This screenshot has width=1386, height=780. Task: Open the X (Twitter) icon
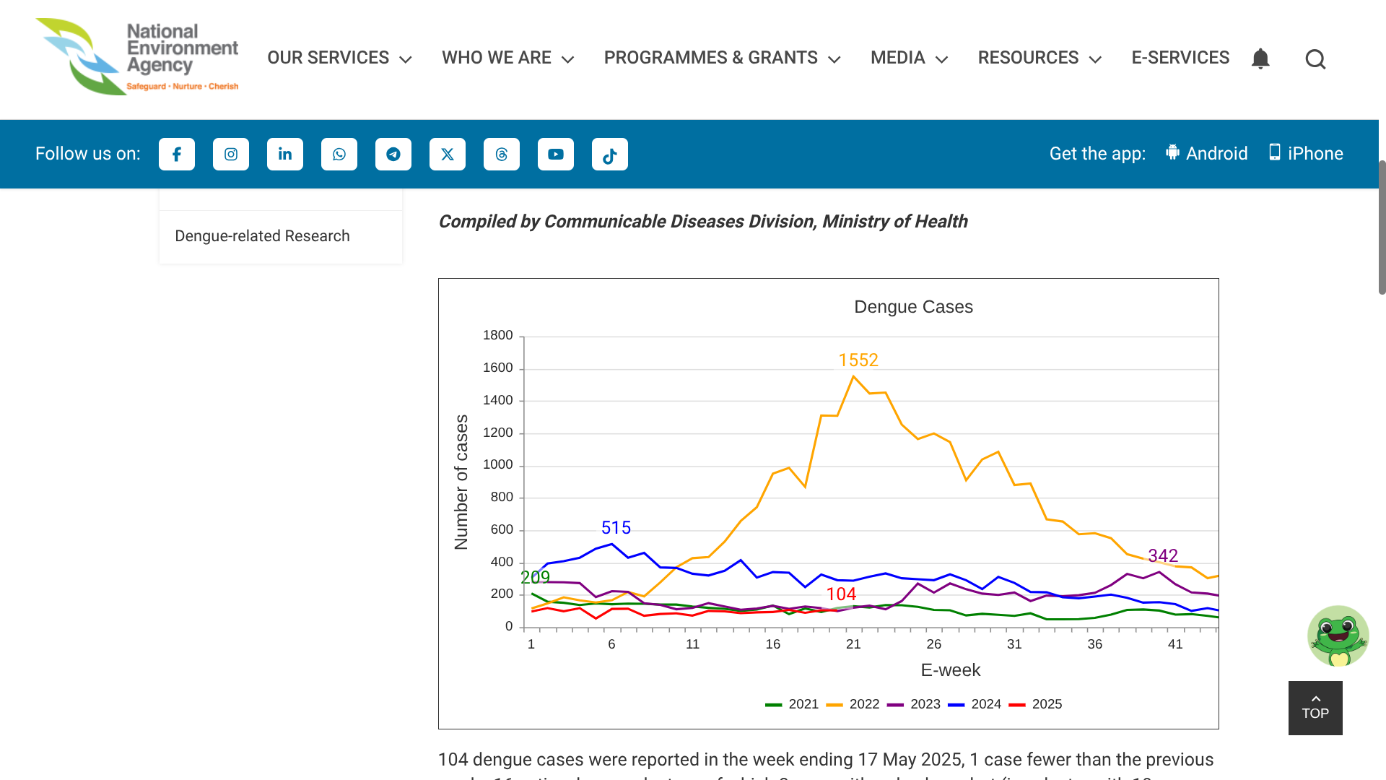click(448, 155)
